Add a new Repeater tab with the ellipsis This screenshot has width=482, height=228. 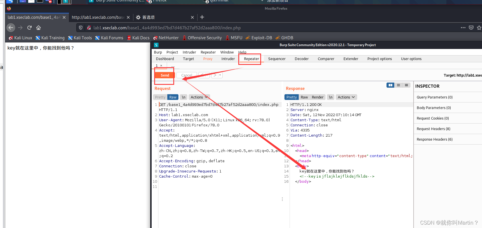[173, 66]
